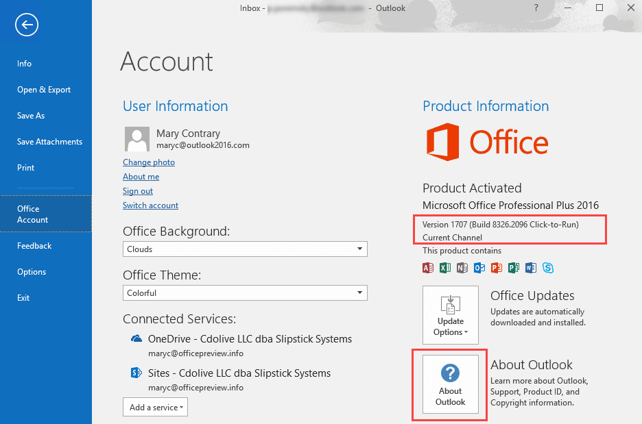Click the Word app icon

(531, 268)
